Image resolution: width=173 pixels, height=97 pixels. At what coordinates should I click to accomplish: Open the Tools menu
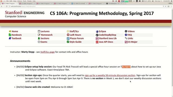pos(25,1)
